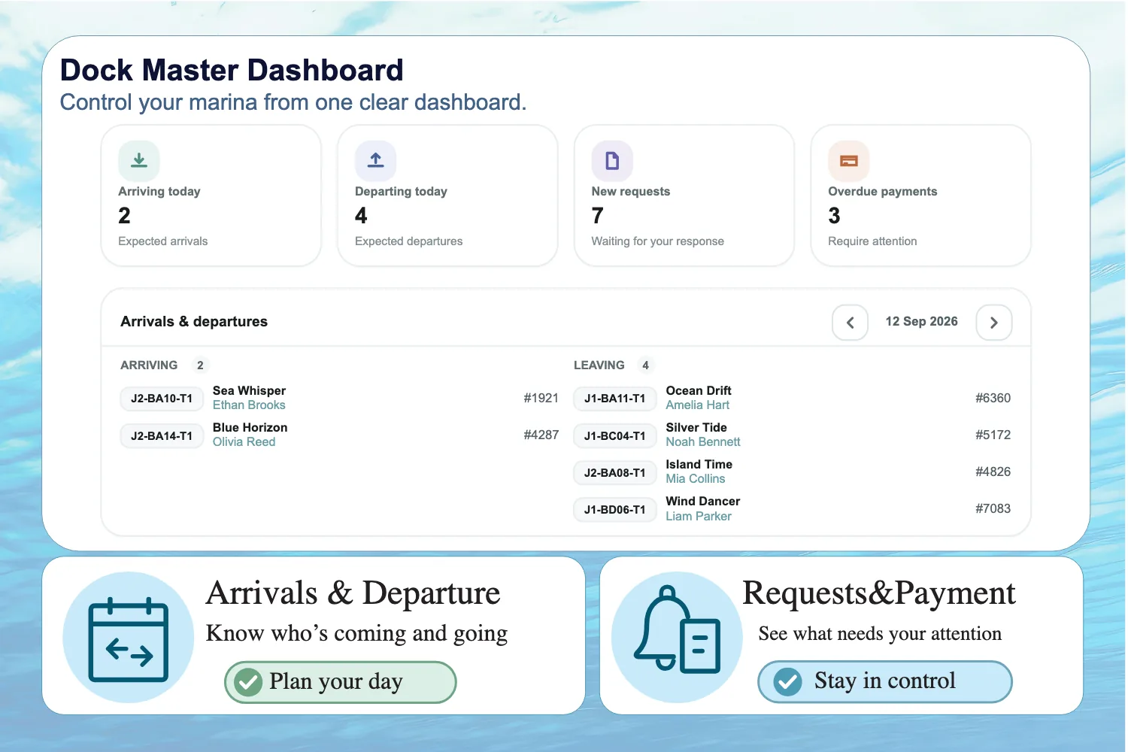Open owner link Ethan Brooks
Screen dimensions: 1128x752
coord(249,405)
